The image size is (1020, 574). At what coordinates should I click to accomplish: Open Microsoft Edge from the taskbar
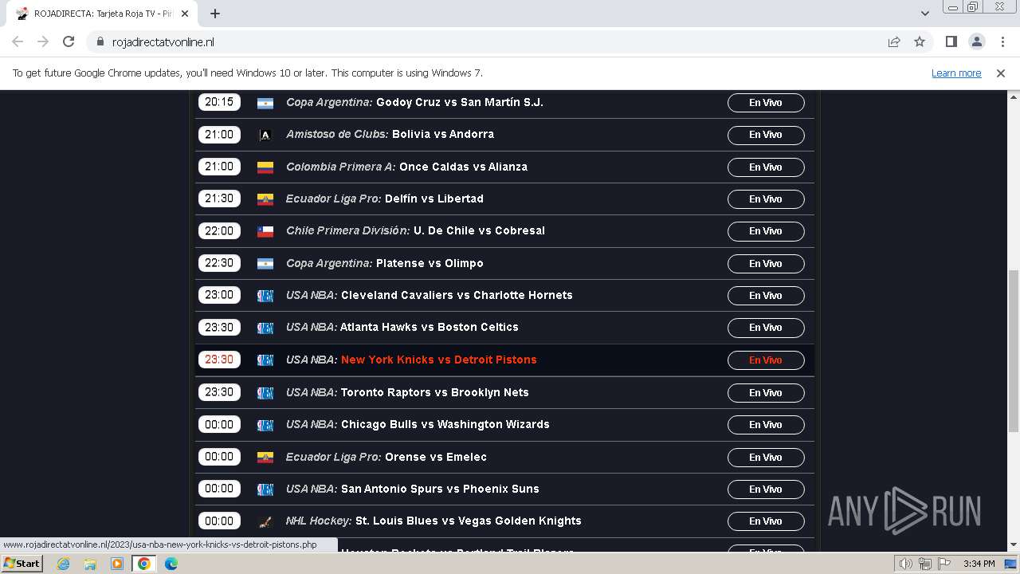click(171, 564)
